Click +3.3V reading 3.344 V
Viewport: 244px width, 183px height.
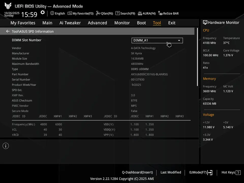(208, 140)
